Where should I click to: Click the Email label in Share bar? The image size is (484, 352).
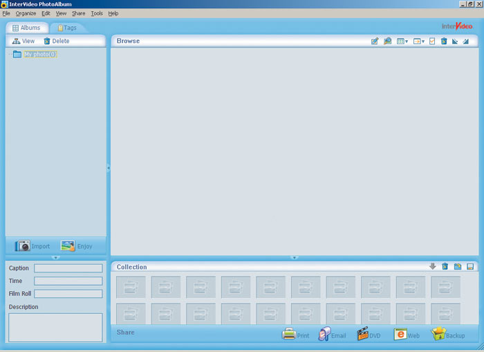tap(339, 335)
